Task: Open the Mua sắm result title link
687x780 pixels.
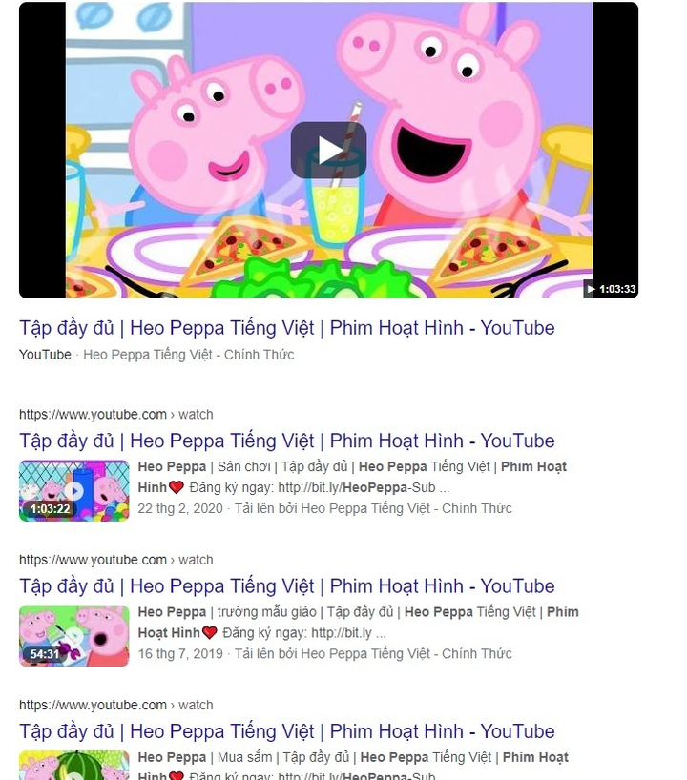Action: pos(287,731)
